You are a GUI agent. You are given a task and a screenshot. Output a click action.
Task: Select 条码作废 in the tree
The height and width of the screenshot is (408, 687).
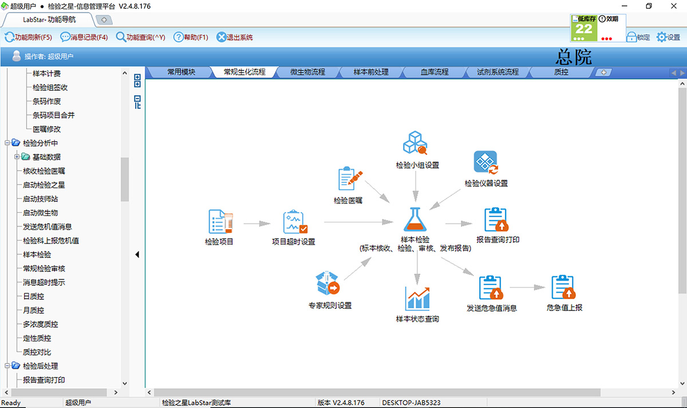click(46, 102)
